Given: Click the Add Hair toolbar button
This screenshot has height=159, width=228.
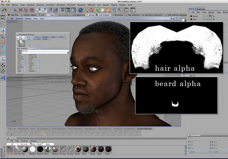Looking at the screenshot, I should click(x=14, y=15).
